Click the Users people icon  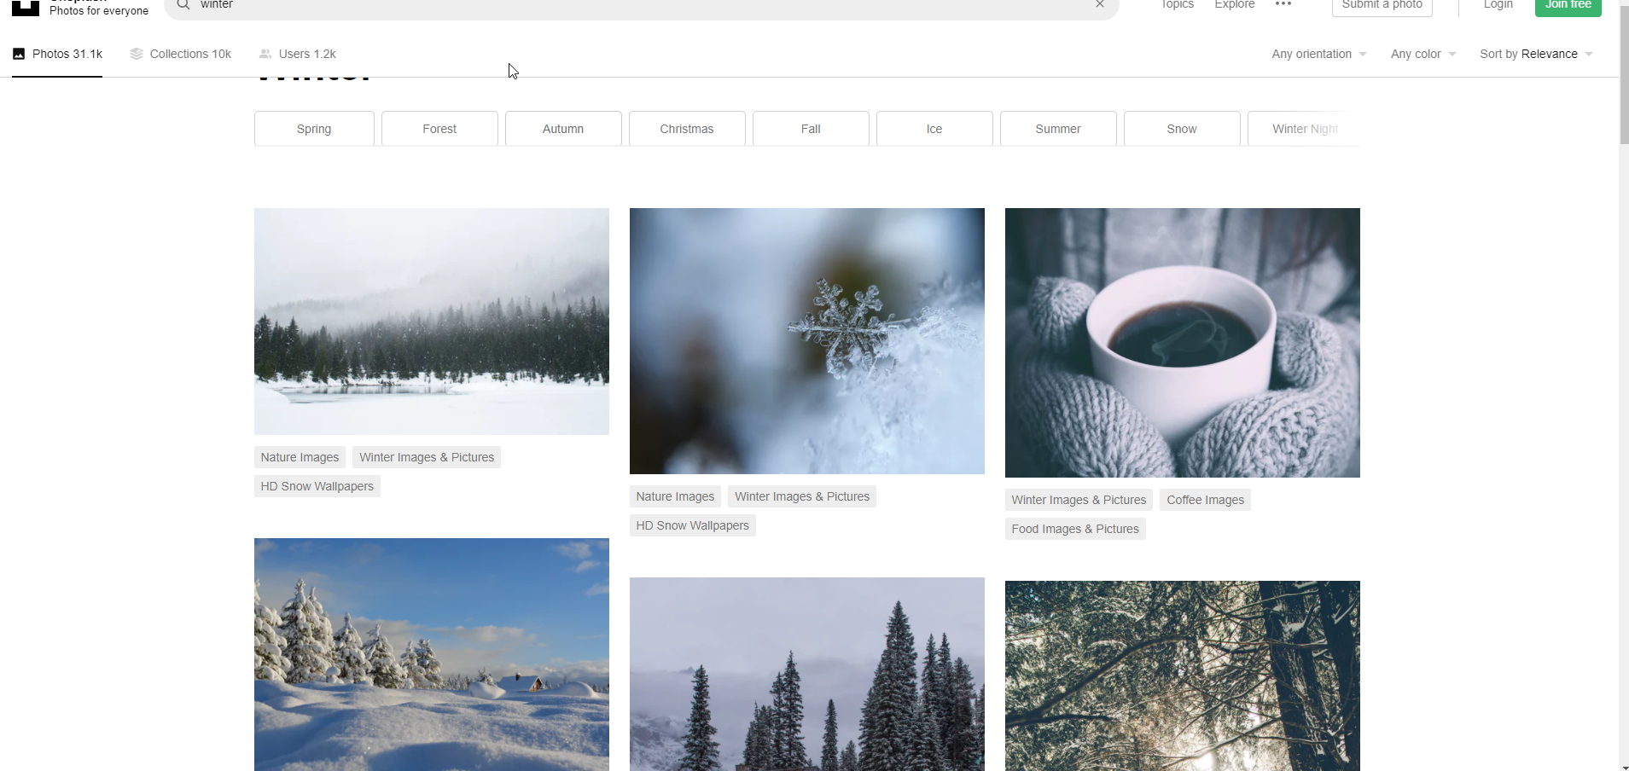(265, 54)
